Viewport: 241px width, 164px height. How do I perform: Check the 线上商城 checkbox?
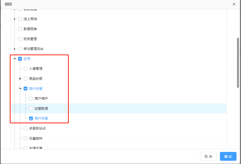point(20,19)
